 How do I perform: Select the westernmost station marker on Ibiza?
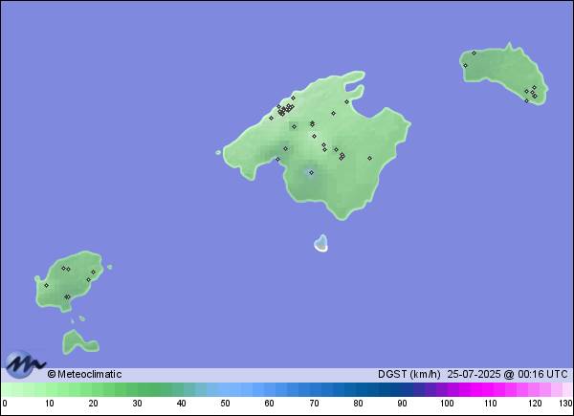click(47, 285)
